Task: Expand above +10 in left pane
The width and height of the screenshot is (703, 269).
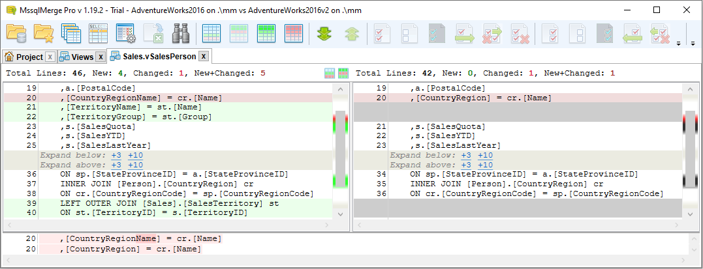Action: (135, 165)
